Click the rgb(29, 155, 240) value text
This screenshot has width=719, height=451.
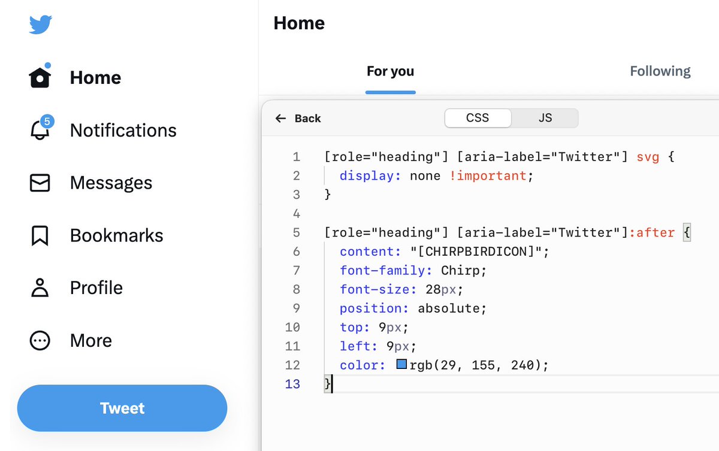tap(476, 365)
